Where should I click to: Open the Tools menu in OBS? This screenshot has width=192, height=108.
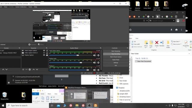tap(30, 7)
